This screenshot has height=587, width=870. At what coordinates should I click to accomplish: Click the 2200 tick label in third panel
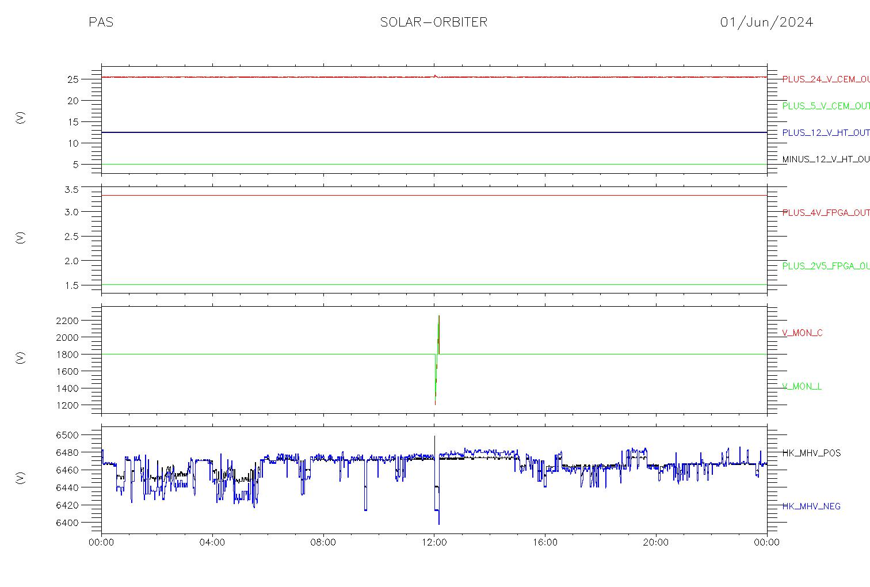tap(67, 321)
